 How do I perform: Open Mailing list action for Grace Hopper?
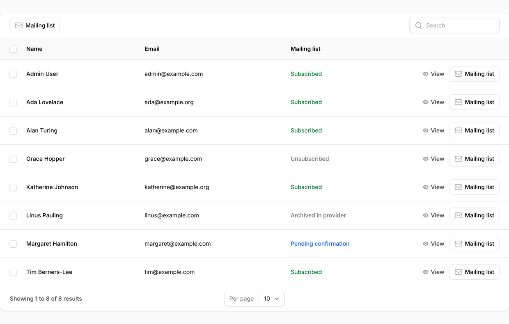point(474,159)
